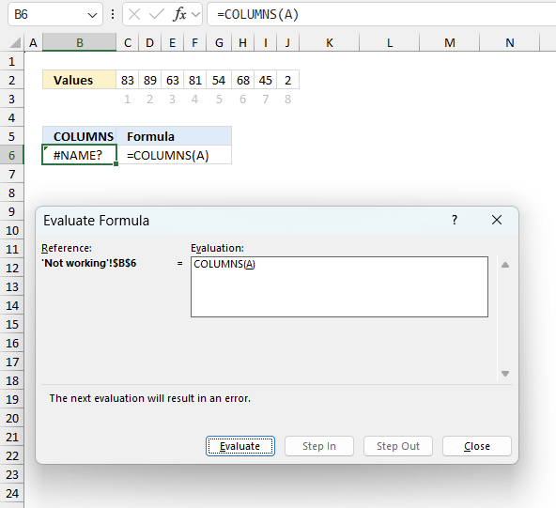
Task: Close the Evaluate Formula dialog with X
Action: pyautogui.click(x=497, y=220)
